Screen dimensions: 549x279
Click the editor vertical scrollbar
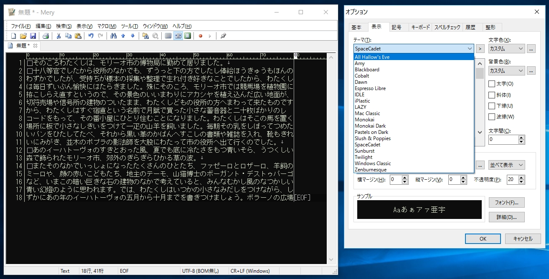click(x=331, y=158)
